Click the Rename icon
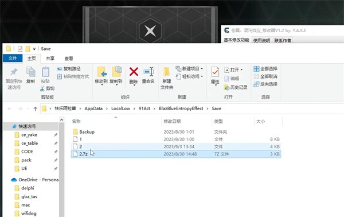 click(148, 72)
